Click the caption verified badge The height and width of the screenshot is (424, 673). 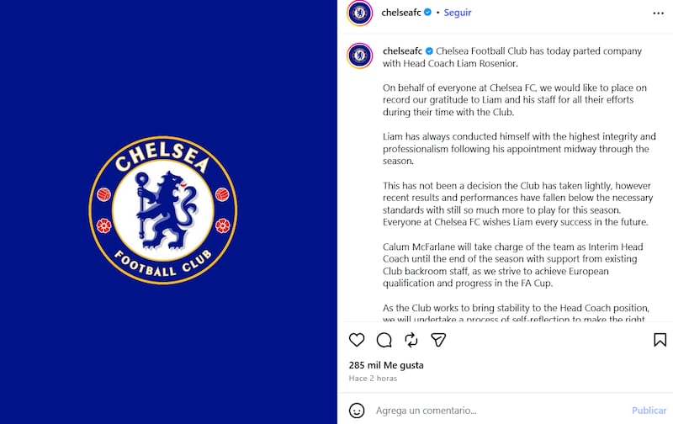[430, 50]
